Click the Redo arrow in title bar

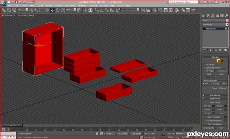(x=25, y=2)
